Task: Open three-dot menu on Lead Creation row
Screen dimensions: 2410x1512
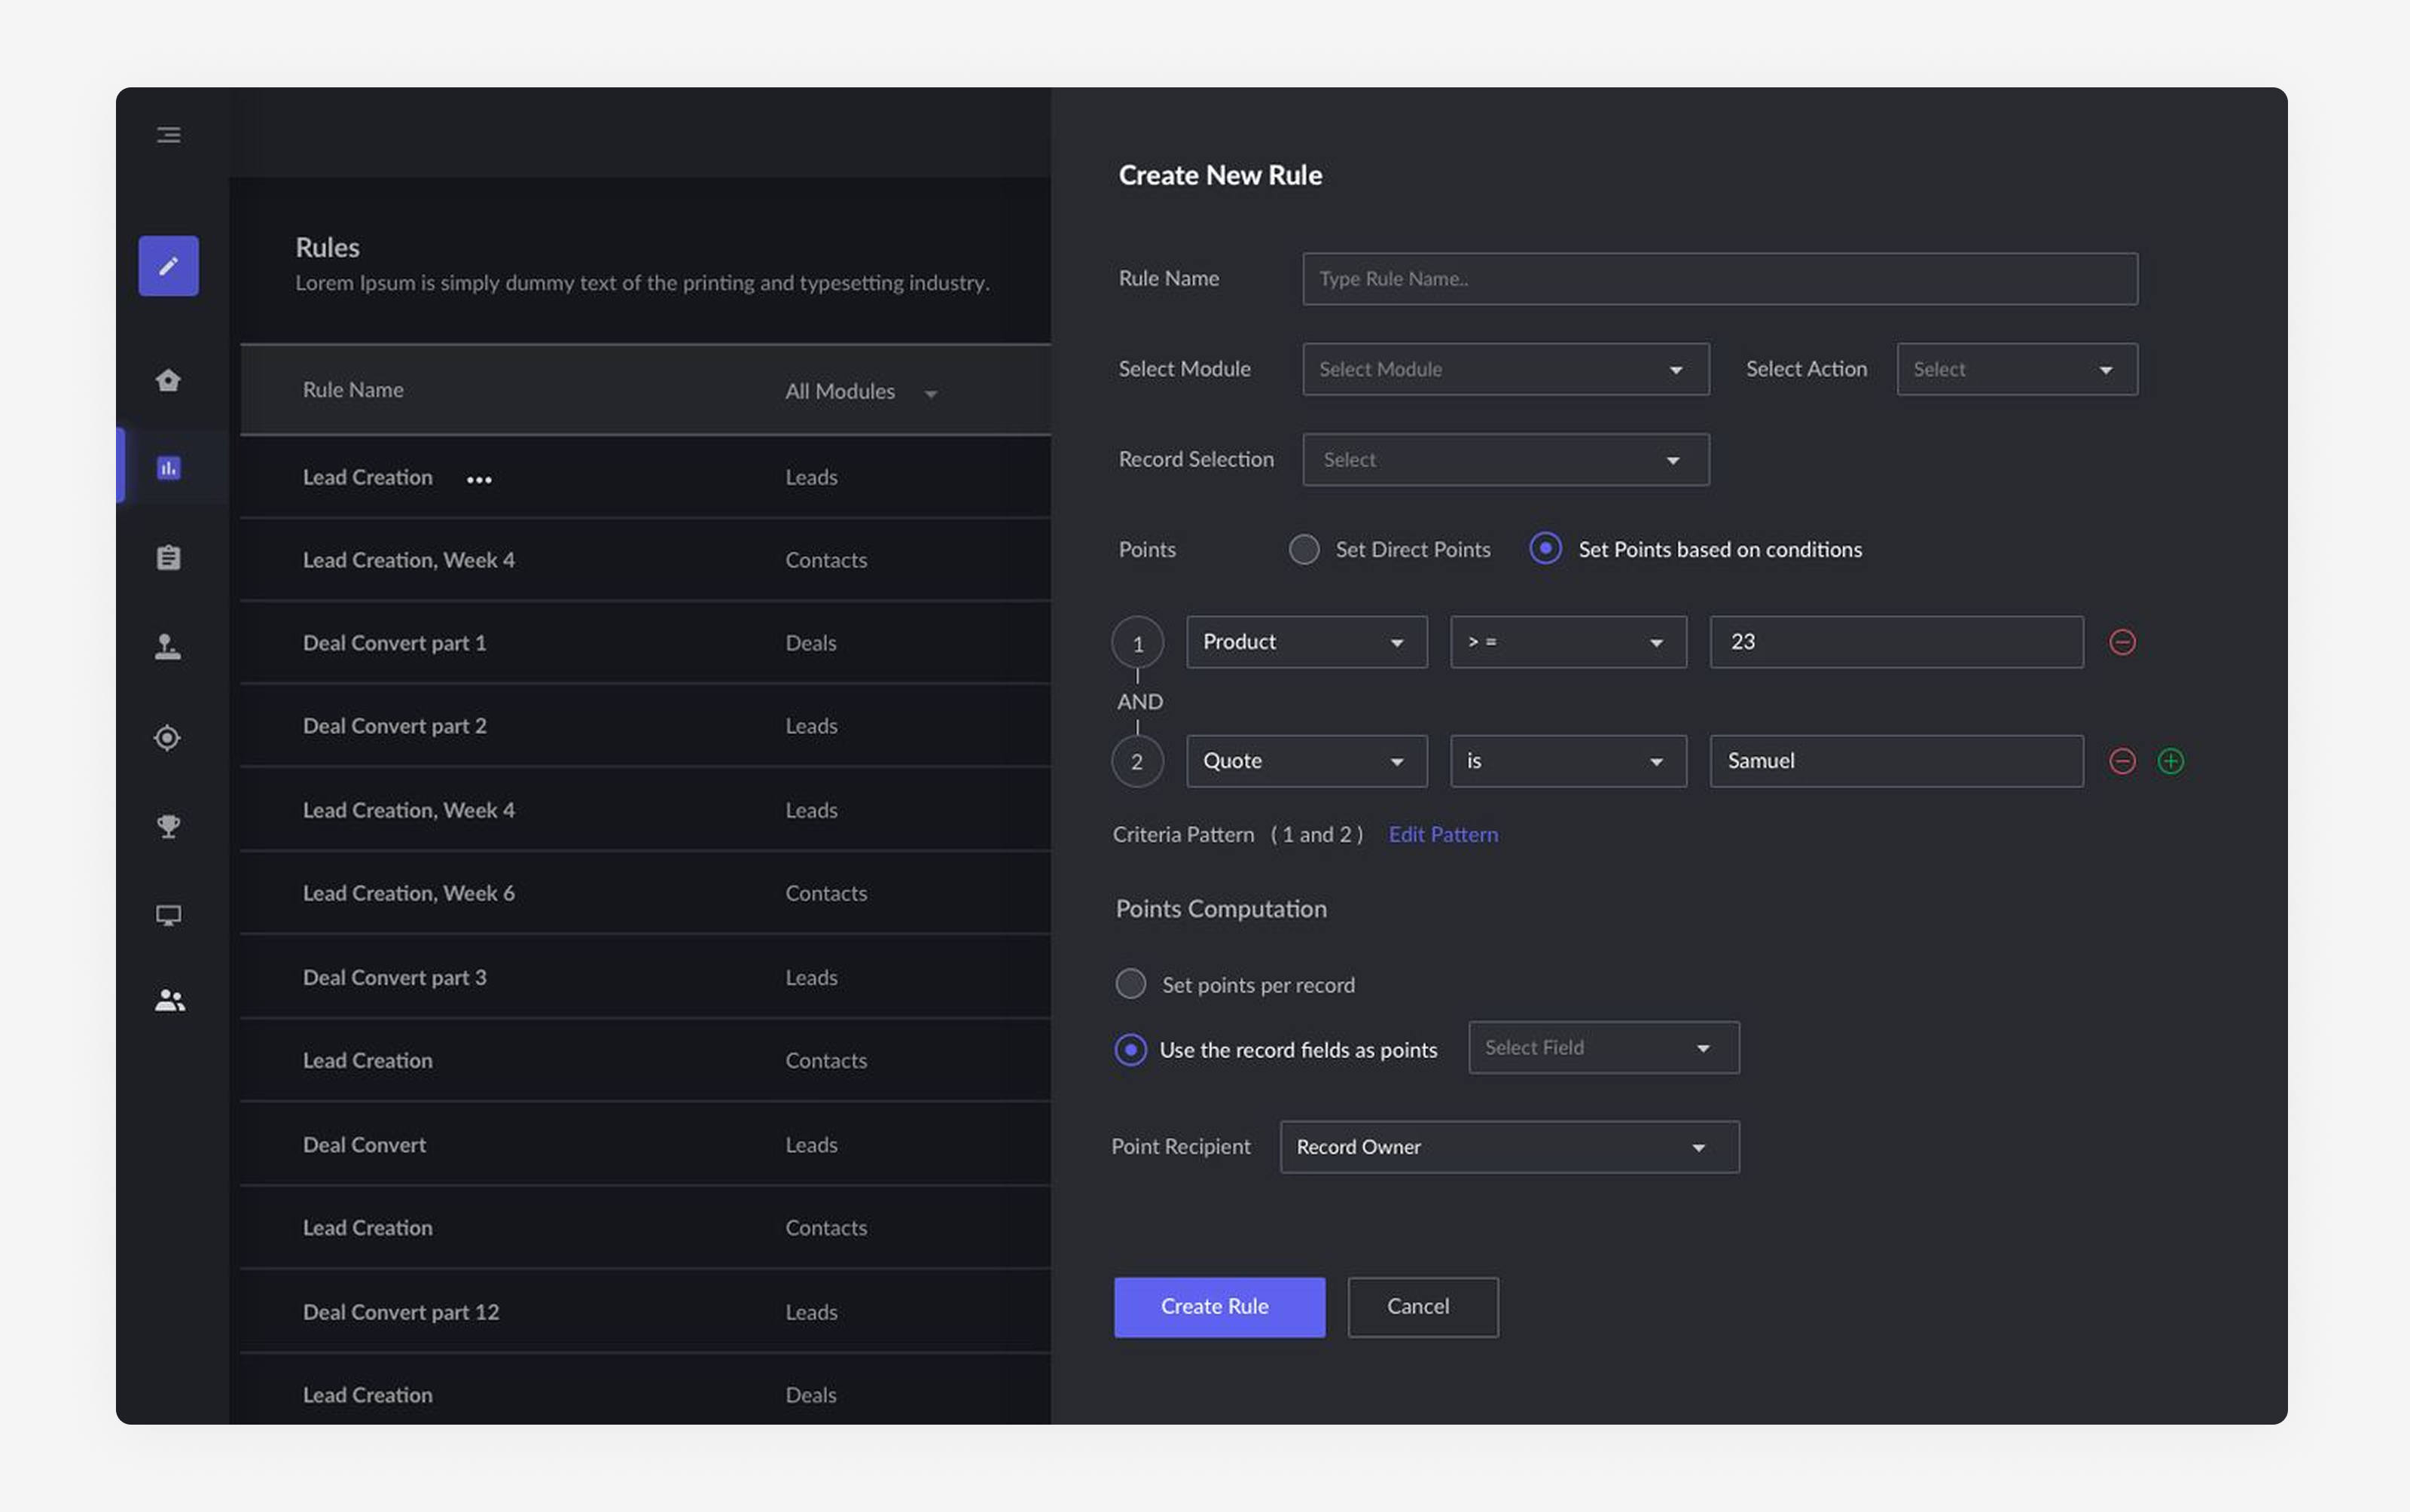Action: 479,479
